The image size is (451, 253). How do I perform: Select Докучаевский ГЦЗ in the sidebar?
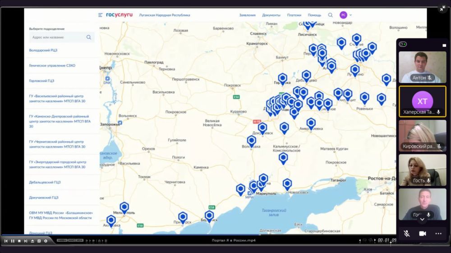click(x=44, y=198)
